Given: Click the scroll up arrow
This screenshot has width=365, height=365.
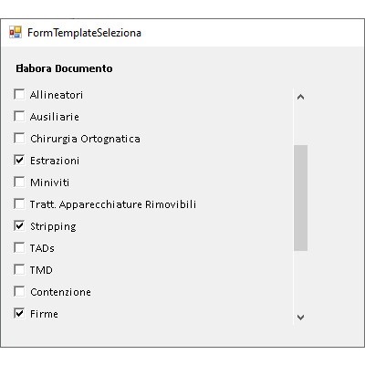Looking at the screenshot, I should click(x=300, y=97).
